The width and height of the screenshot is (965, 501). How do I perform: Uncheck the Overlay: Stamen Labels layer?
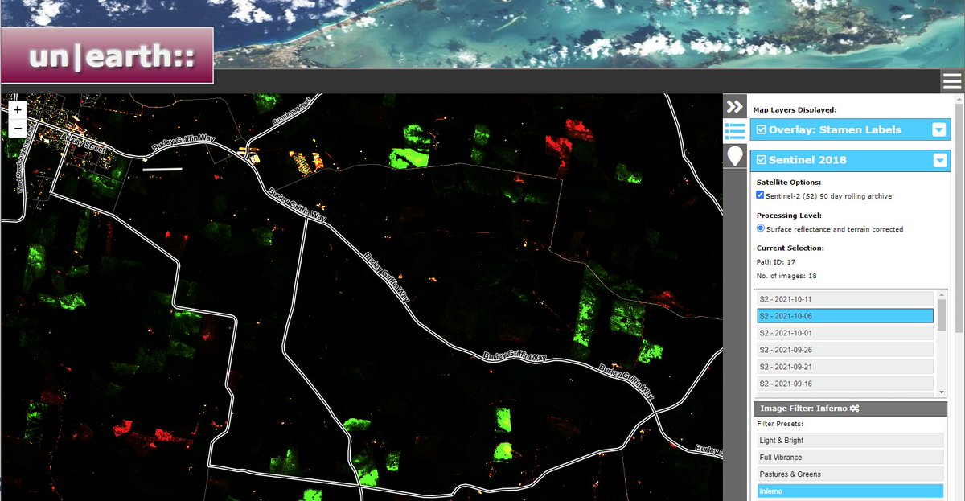click(x=760, y=129)
